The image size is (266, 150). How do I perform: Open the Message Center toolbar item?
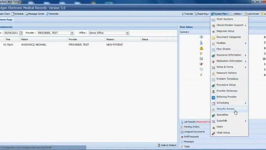pos(35,14)
